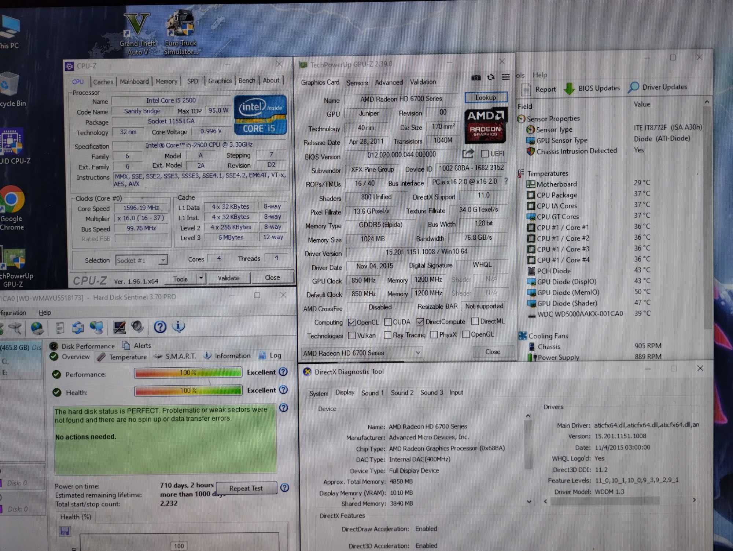Toggle the CUDA checkbox in GPU-Z

(x=388, y=322)
